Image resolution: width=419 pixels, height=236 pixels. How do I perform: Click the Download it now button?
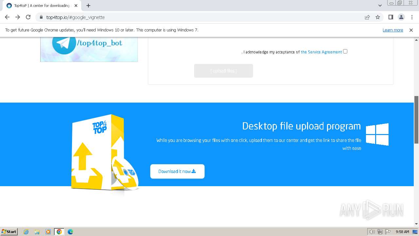(x=177, y=171)
